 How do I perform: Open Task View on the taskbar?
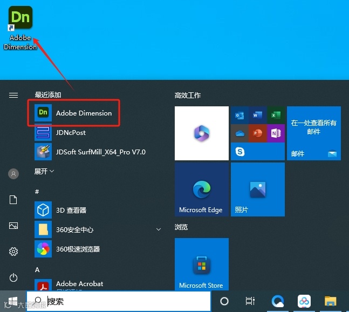click(x=250, y=301)
